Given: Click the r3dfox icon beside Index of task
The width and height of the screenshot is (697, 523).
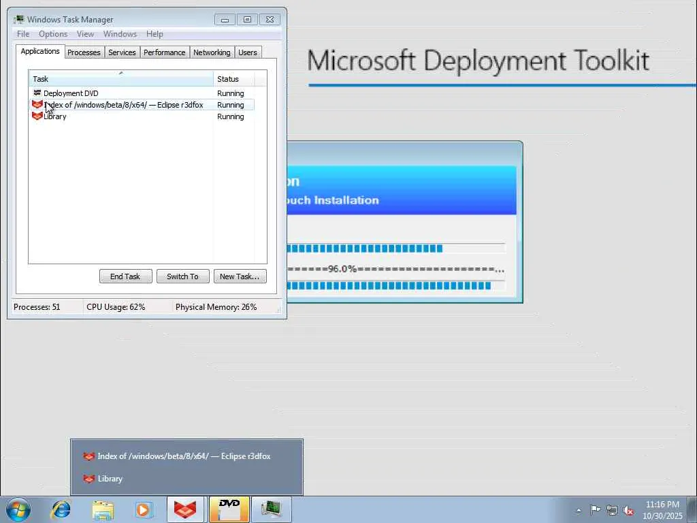Looking at the screenshot, I should click(x=37, y=104).
